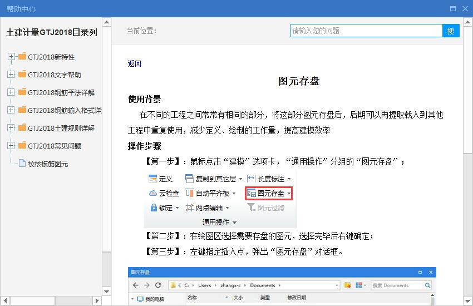Open the 图元存盘 dropdown arrow
The image size is (473, 306).
click(x=289, y=193)
